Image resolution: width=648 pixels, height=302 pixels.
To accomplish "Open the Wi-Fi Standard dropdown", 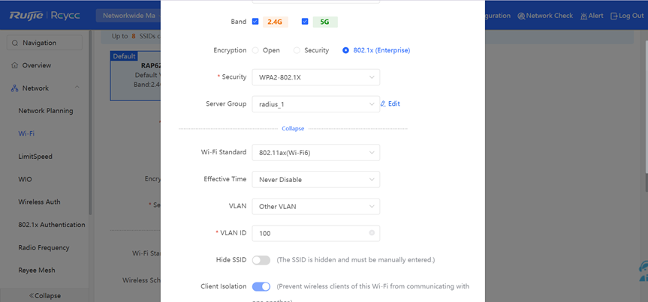I will (315, 153).
